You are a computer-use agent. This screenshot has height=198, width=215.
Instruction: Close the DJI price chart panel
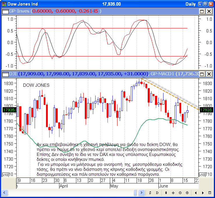tap(209, 74)
